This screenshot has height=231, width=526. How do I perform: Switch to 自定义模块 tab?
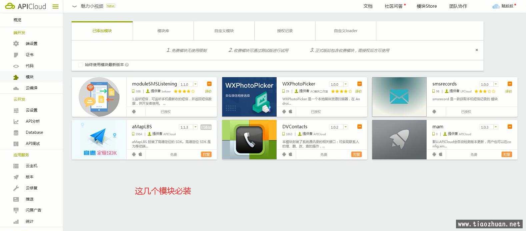(224, 31)
